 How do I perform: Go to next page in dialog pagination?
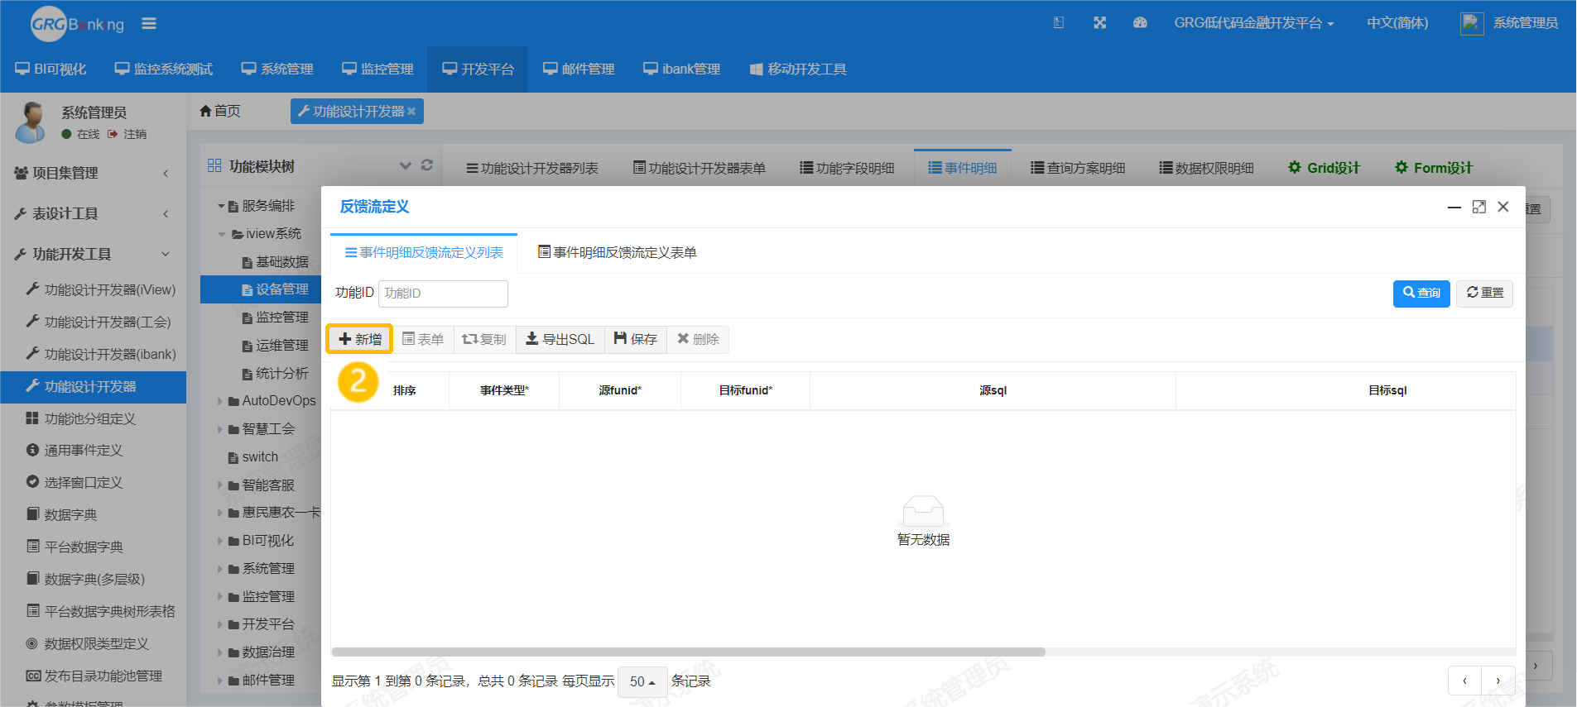pos(1498,681)
